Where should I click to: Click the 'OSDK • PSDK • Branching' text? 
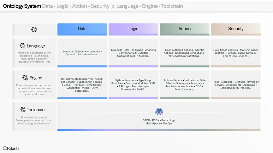[159, 122]
